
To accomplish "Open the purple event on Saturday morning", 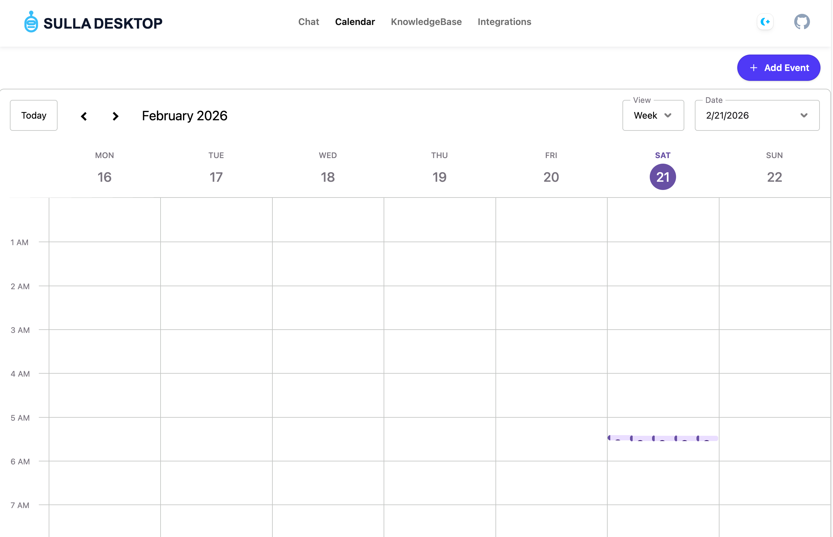I will tap(662, 439).
